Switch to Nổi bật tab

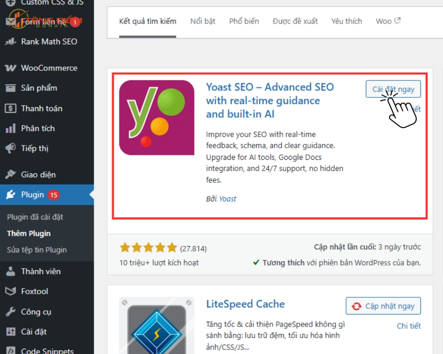202,21
